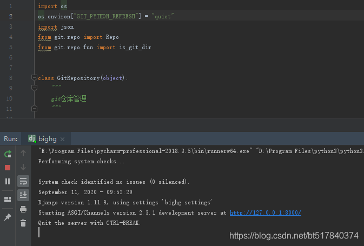The height and width of the screenshot is (246, 364).
Task: Click is_git_dir import name
Action: point(135,48)
